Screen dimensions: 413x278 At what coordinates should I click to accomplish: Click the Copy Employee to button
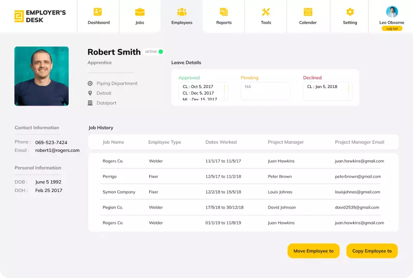click(x=372, y=251)
